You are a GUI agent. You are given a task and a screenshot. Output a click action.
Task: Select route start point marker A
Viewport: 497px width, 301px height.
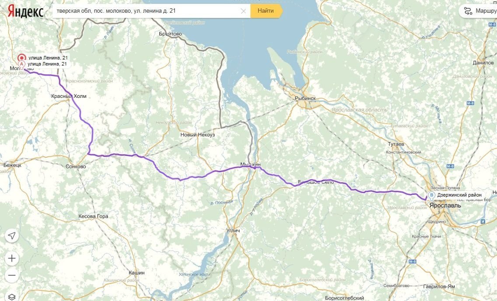tap(21, 64)
